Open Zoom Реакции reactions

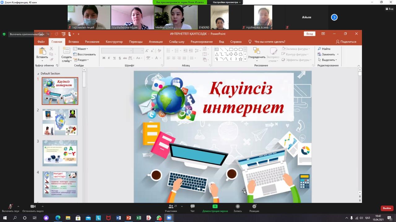(x=254, y=207)
